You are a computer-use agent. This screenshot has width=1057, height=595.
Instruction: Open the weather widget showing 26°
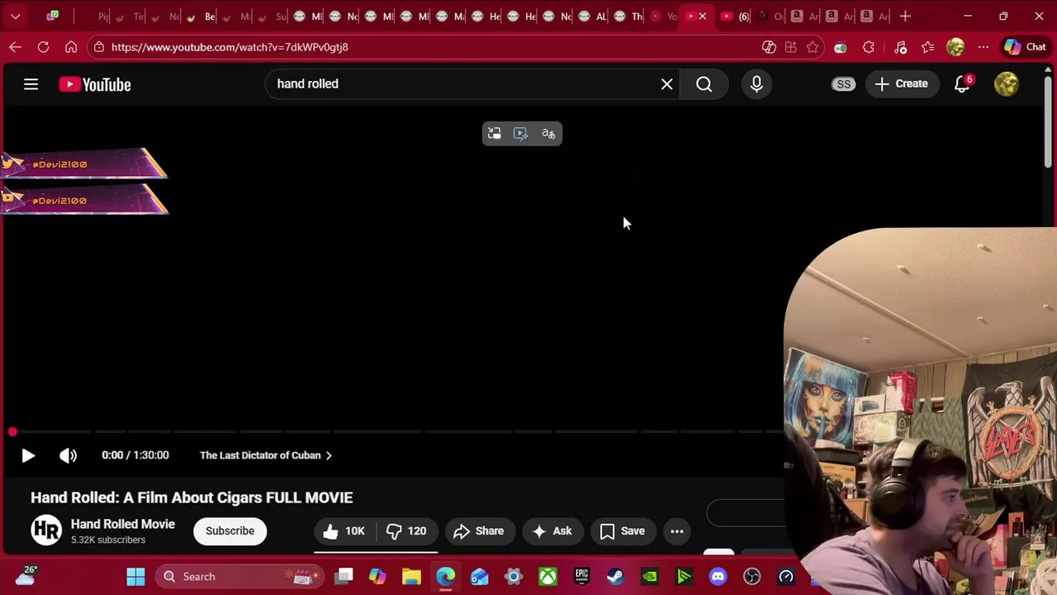[25, 576]
